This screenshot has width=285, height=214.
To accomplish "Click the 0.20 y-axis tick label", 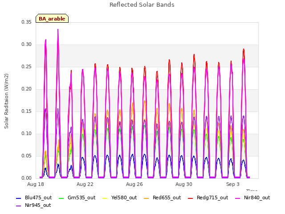I will [27, 89].
